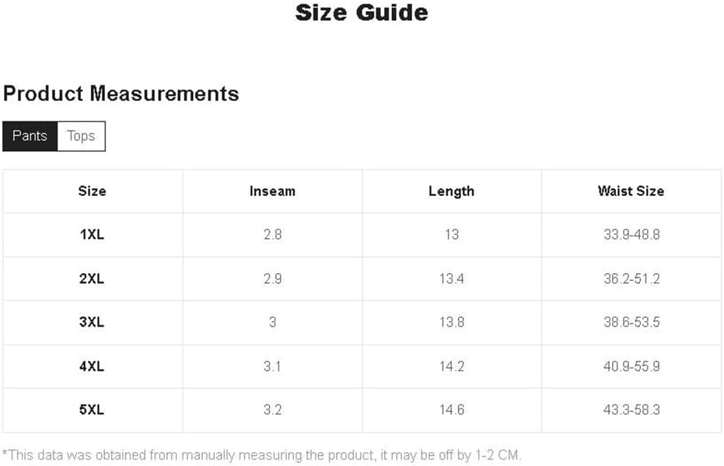Click the Size column header
724x466 pixels.
[x=92, y=191]
